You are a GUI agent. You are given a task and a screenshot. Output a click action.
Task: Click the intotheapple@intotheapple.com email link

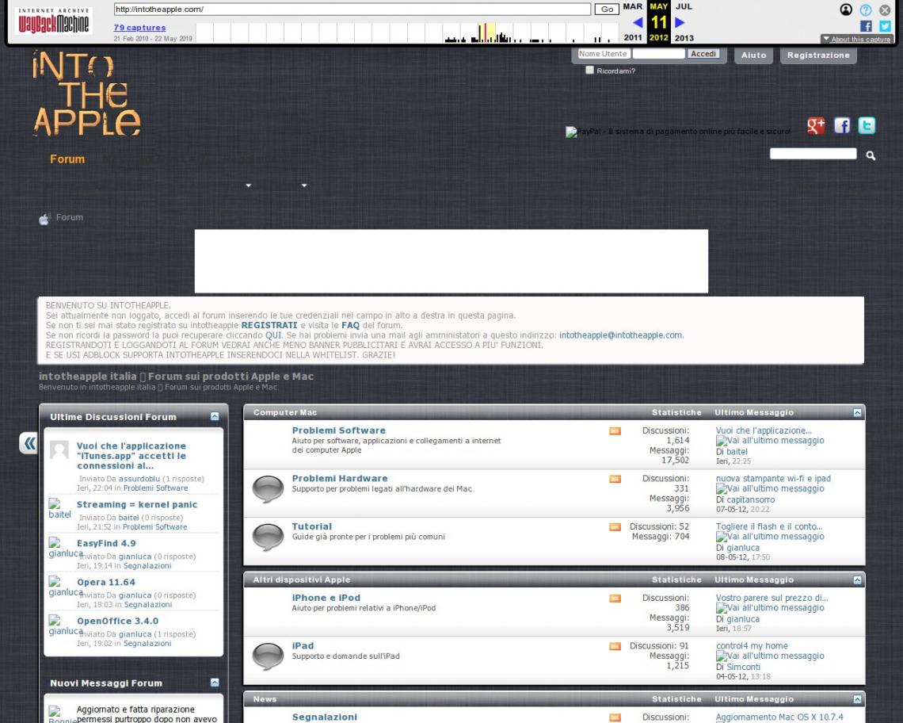621,335
